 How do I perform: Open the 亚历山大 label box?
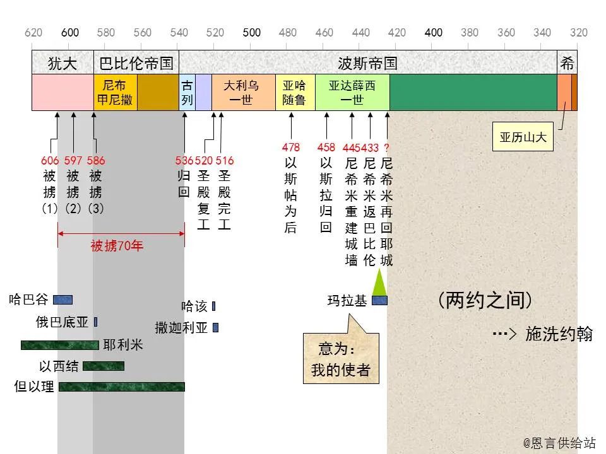pos(523,136)
